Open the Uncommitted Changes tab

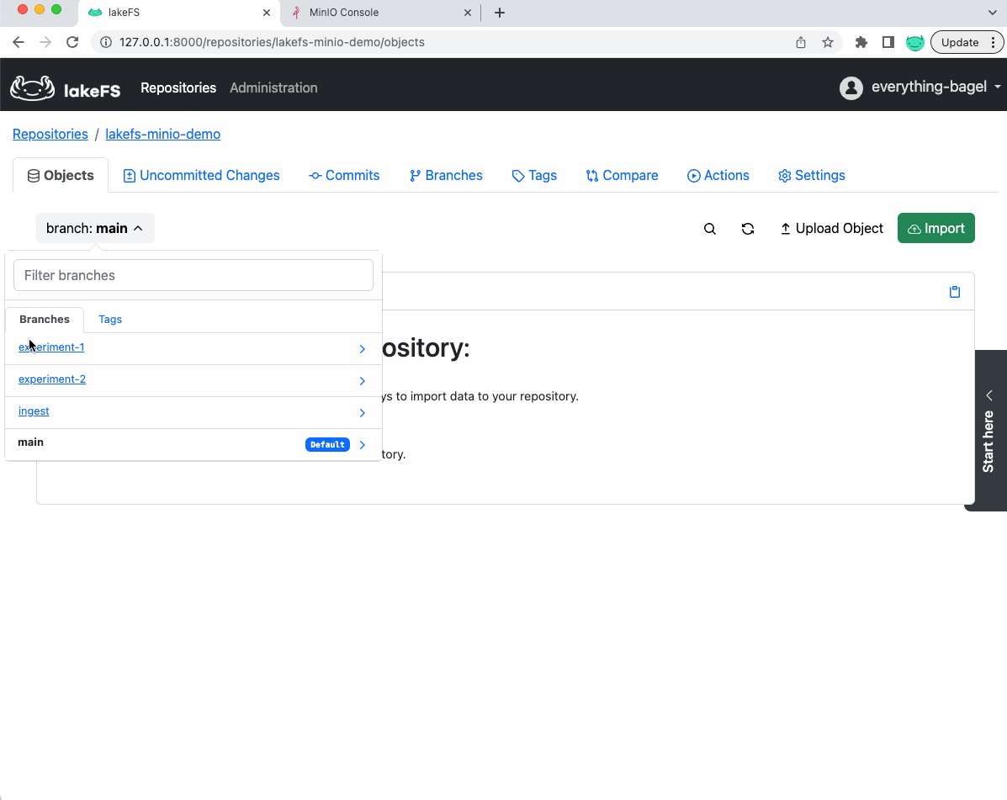201,175
